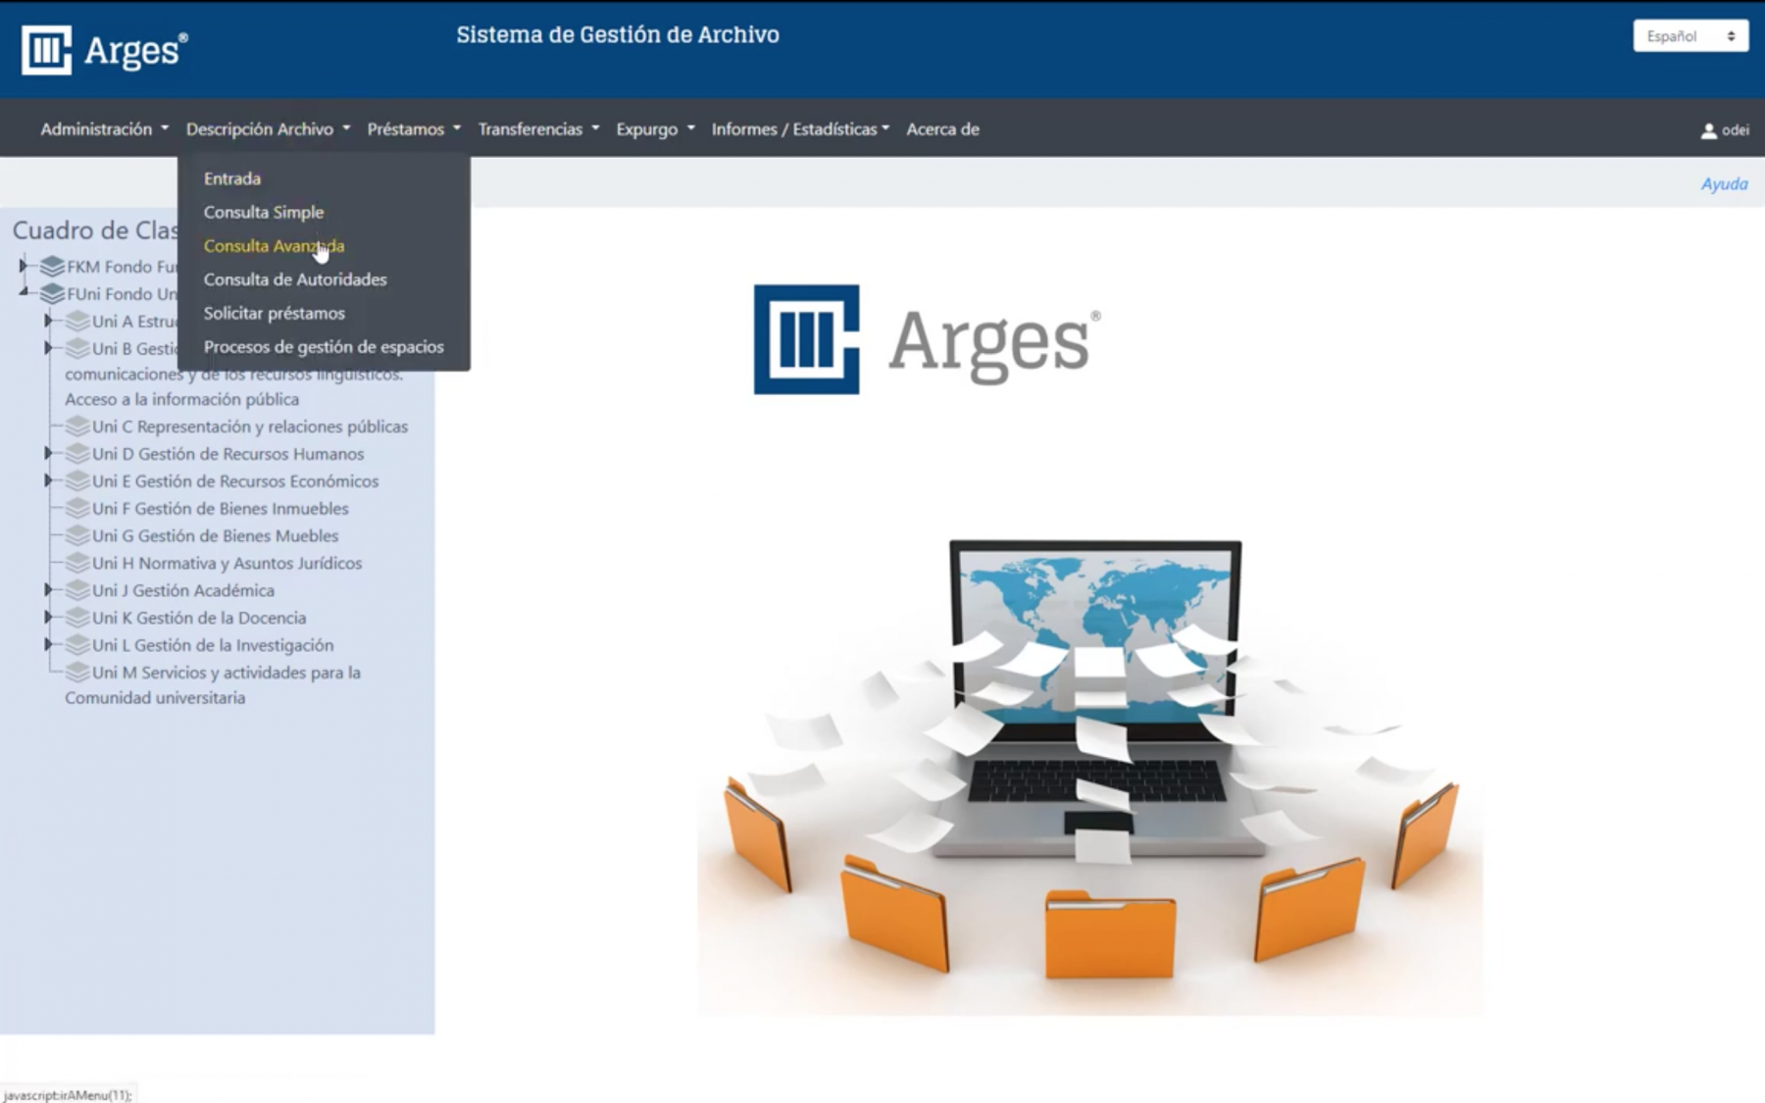Click the Arges logo in header
Screen dimensions: 1765x1103
pyautogui.click(x=104, y=50)
